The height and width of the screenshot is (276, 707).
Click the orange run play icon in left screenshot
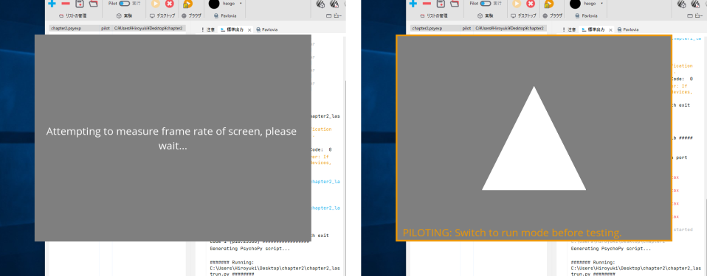[155, 4]
